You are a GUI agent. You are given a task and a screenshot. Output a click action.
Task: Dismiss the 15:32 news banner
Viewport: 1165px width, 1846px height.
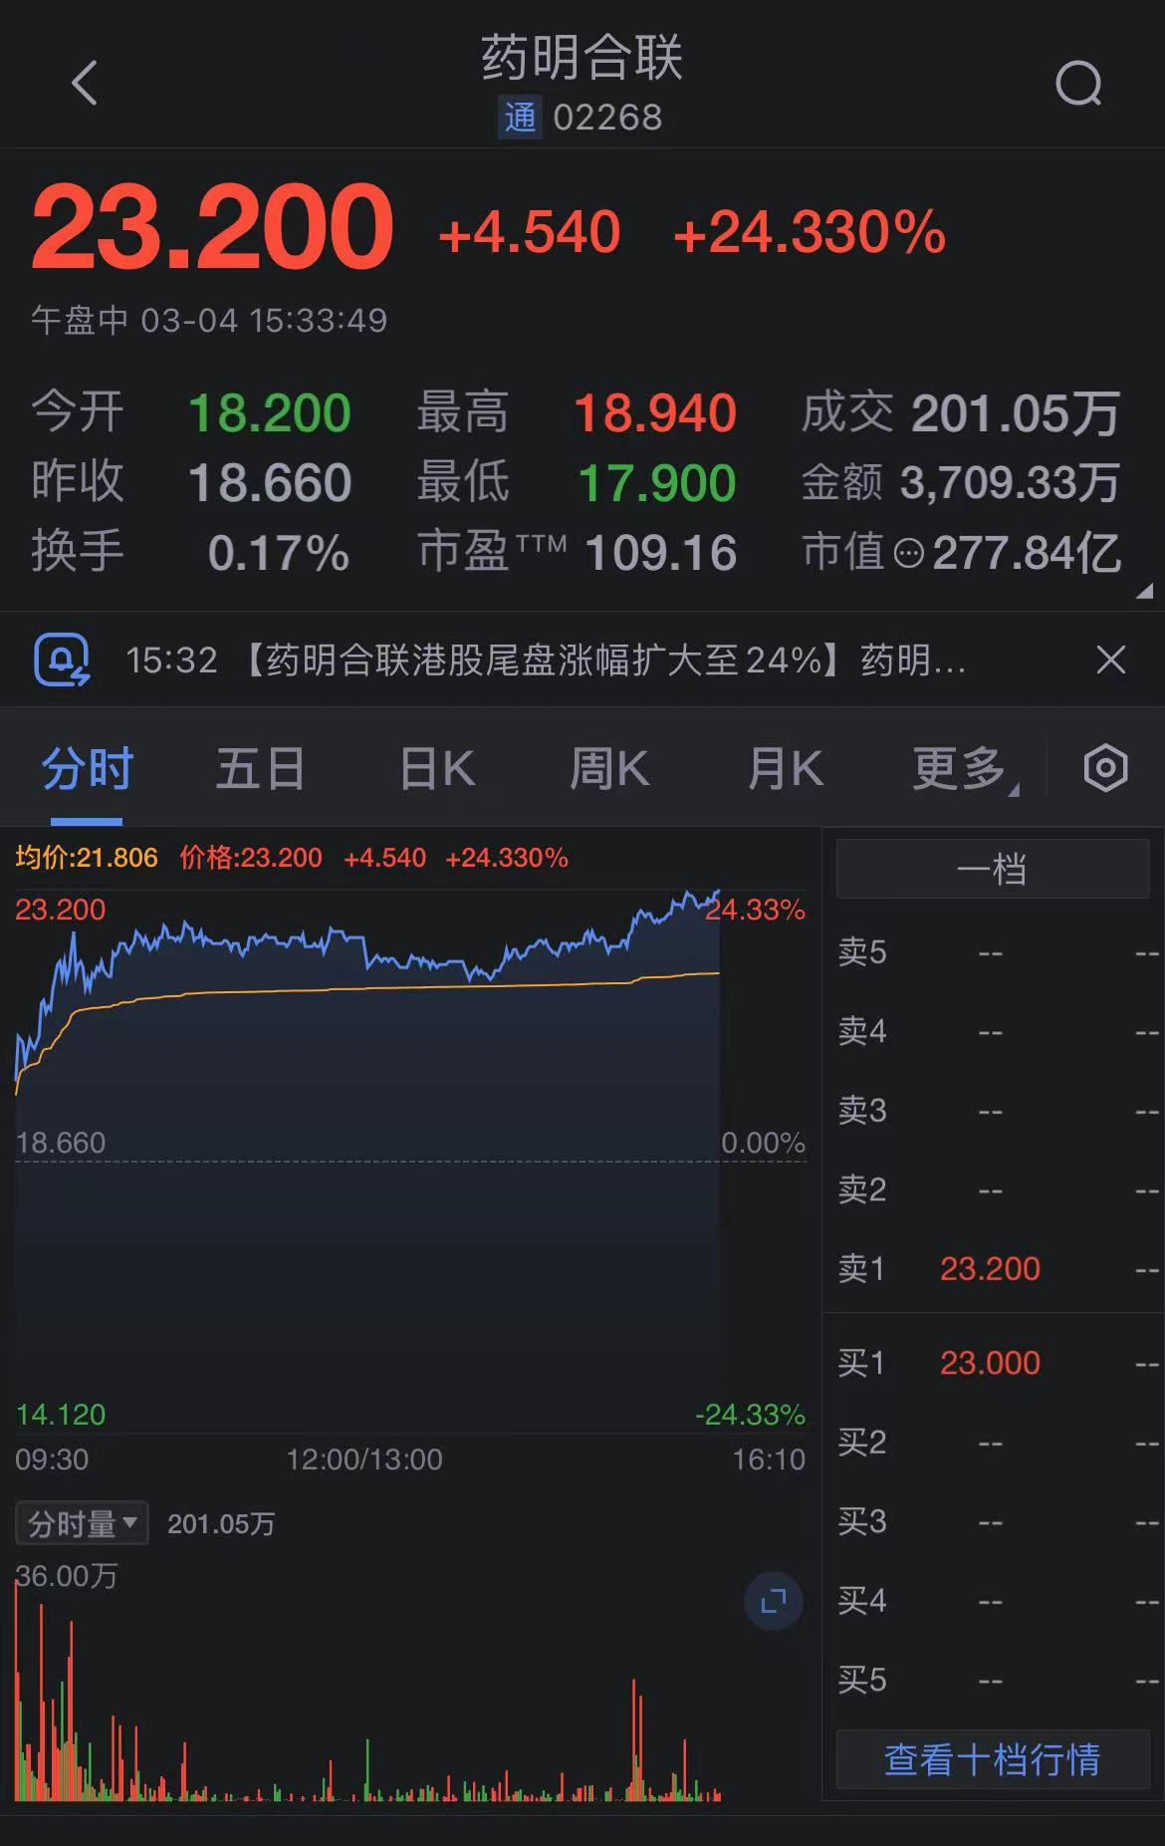1110,659
